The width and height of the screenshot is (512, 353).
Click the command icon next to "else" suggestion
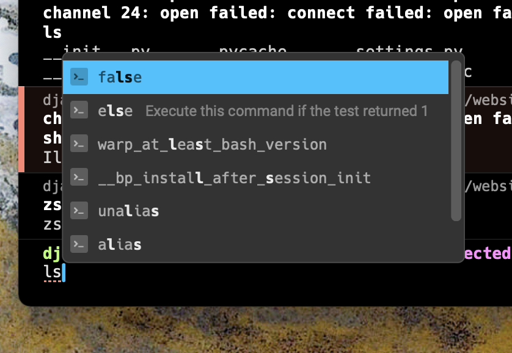(x=78, y=111)
